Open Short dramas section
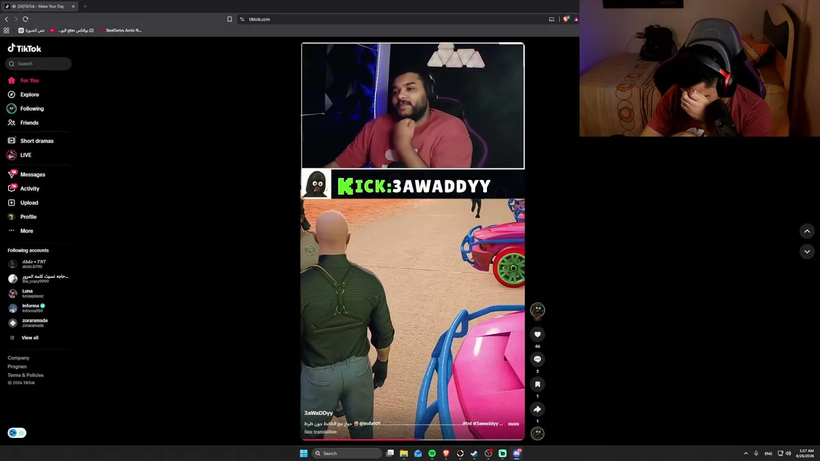820x461 pixels. (x=31, y=141)
